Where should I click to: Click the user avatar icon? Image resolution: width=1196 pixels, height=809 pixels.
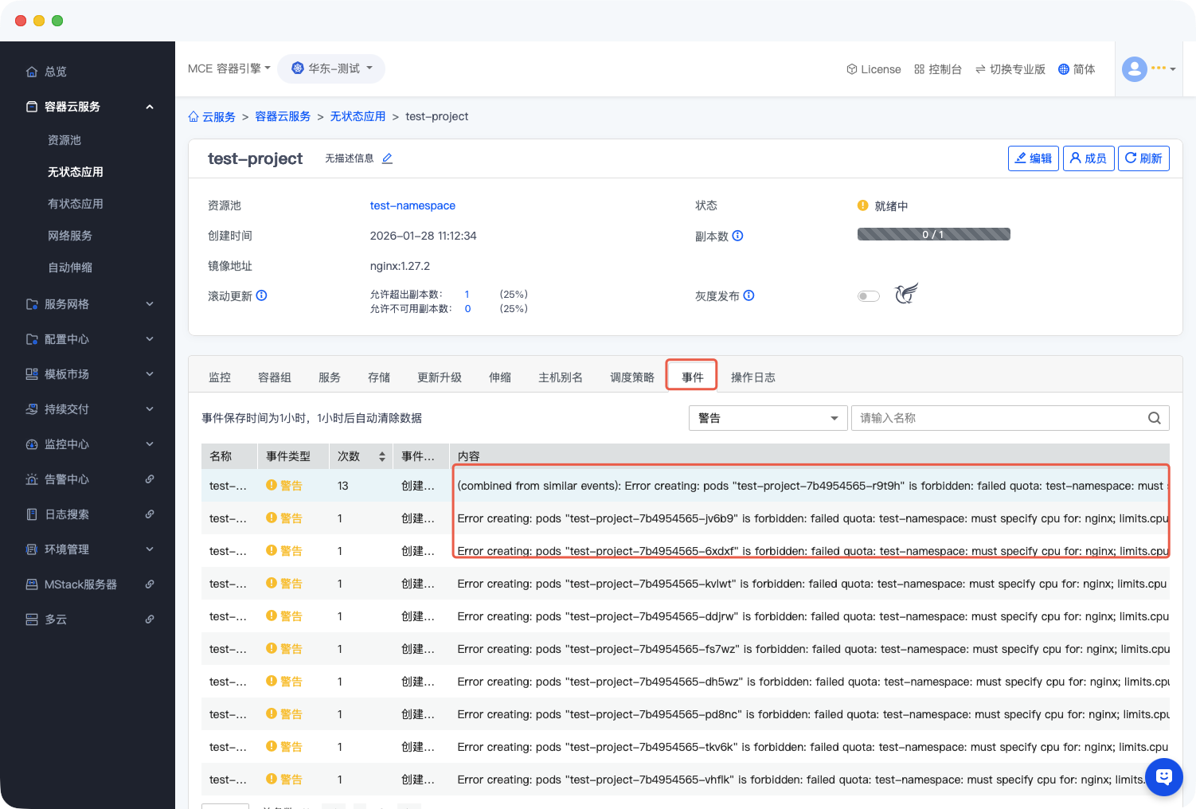click(x=1135, y=69)
